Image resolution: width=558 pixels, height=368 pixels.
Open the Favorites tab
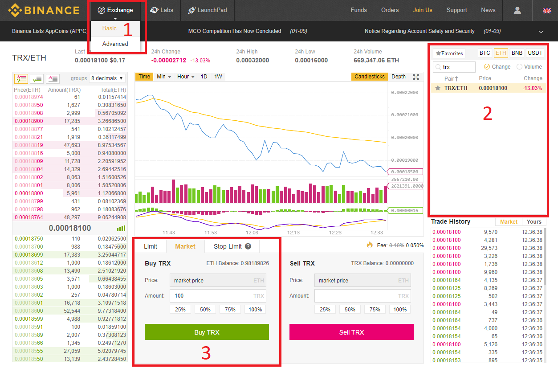point(449,53)
